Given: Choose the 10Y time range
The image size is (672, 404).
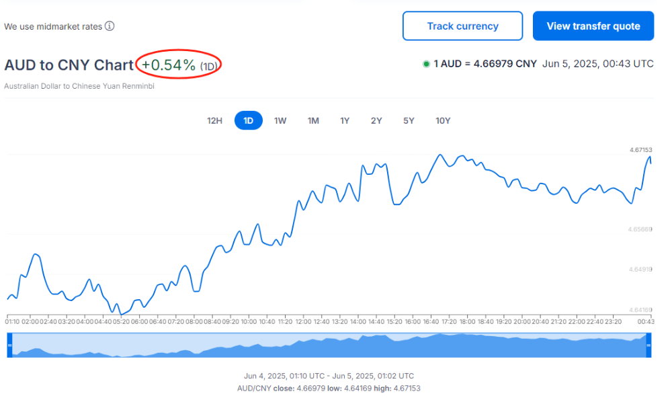Looking at the screenshot, I should [x=443, y=120].
